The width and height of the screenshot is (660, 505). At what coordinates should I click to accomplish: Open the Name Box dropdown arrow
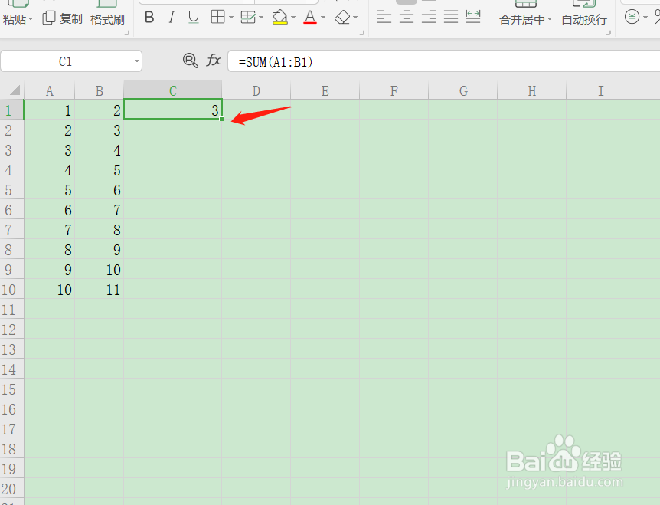pyautogui.click(x=137, y=61)
